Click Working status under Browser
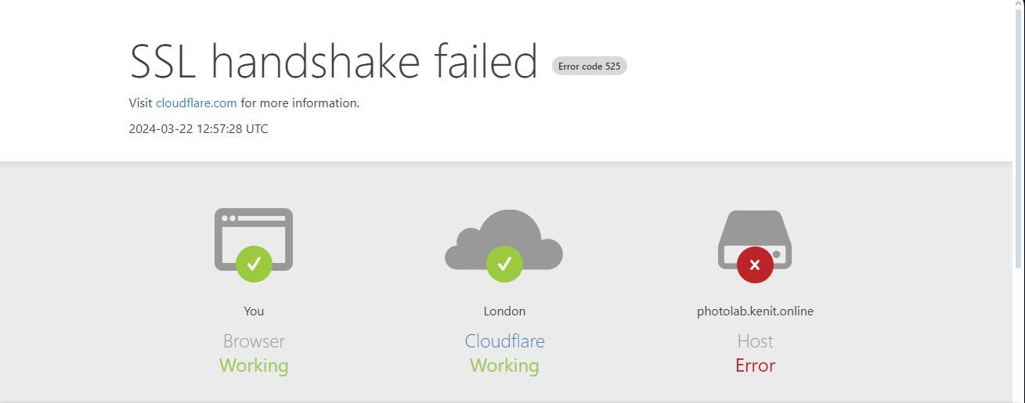1025x403 pixels. tap(254, 365)
